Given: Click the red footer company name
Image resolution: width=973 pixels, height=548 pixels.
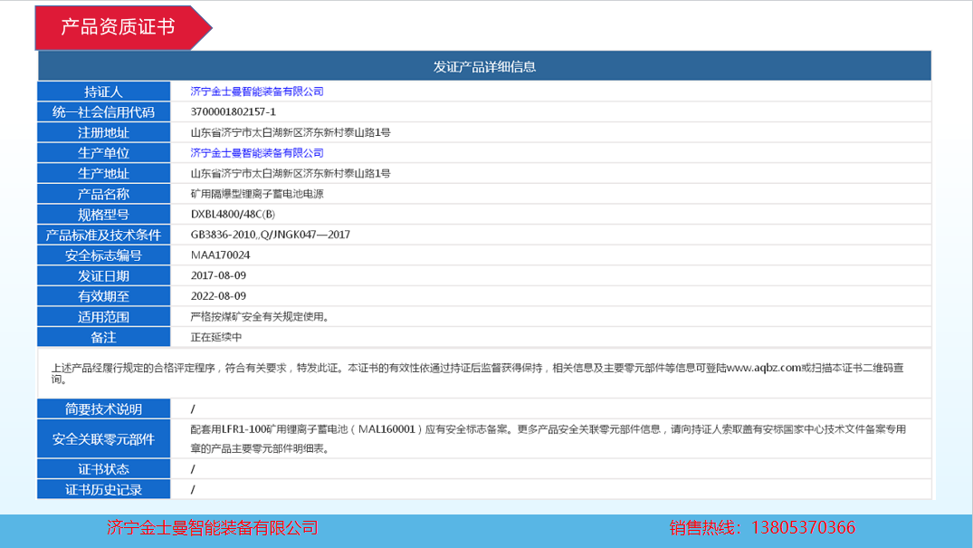Looking at the screenshot, I should [x=212, y=528].
